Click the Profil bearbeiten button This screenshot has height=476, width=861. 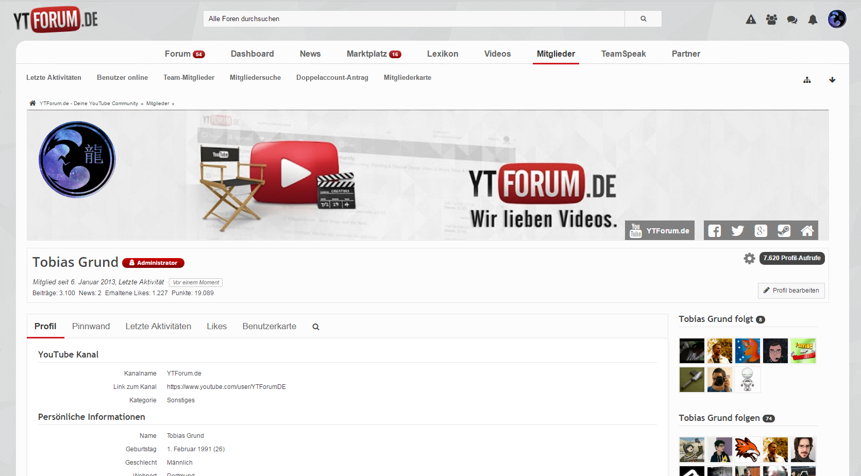click(791, 291)
